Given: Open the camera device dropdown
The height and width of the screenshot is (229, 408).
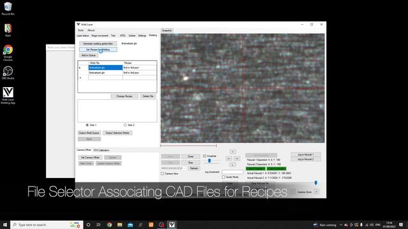Looking at the screenshot, I should click(173, 168).
